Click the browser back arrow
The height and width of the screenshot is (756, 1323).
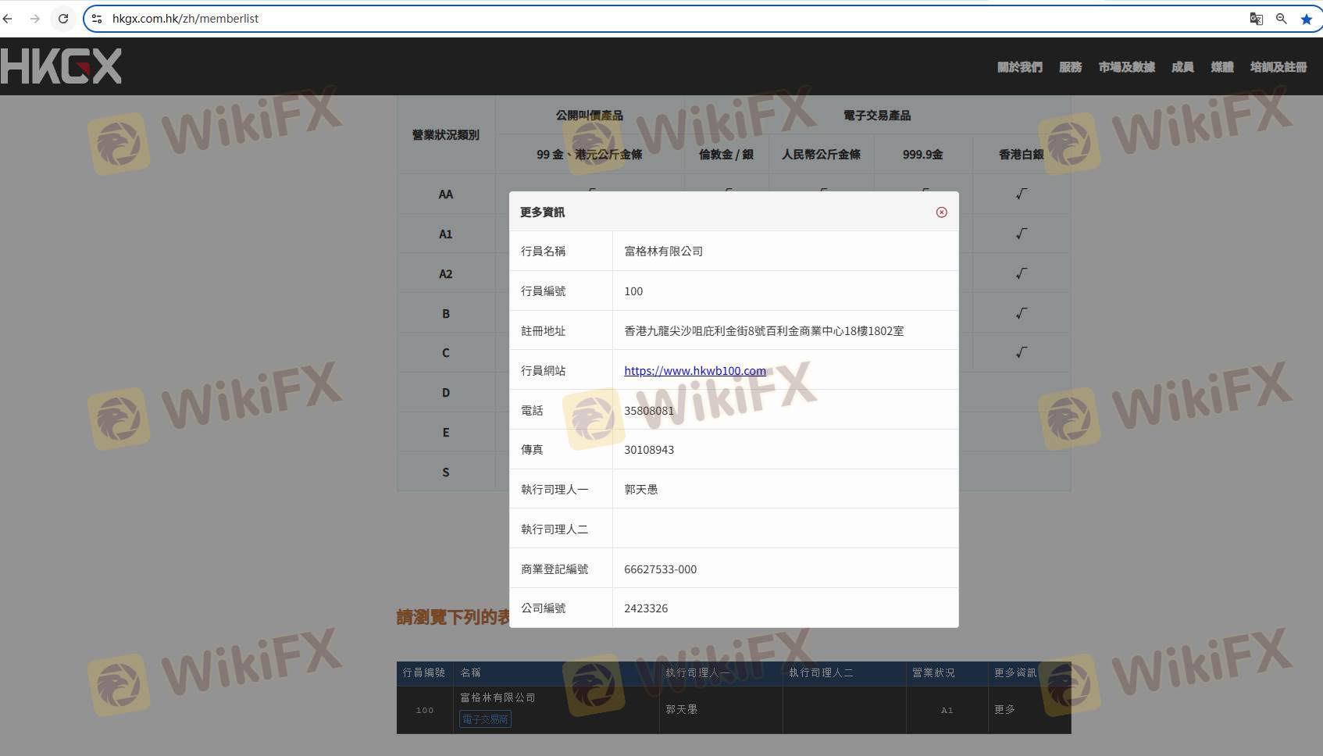(8, 19)
